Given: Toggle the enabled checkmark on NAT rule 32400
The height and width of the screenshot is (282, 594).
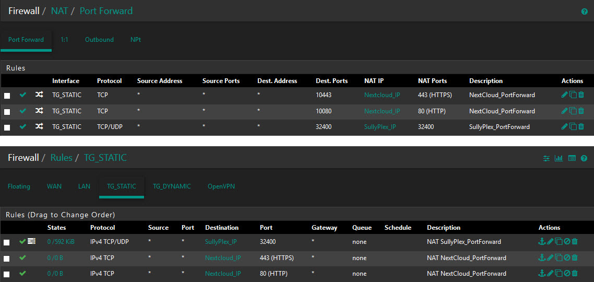Looking at the screenshot, I should pos(23,126).
